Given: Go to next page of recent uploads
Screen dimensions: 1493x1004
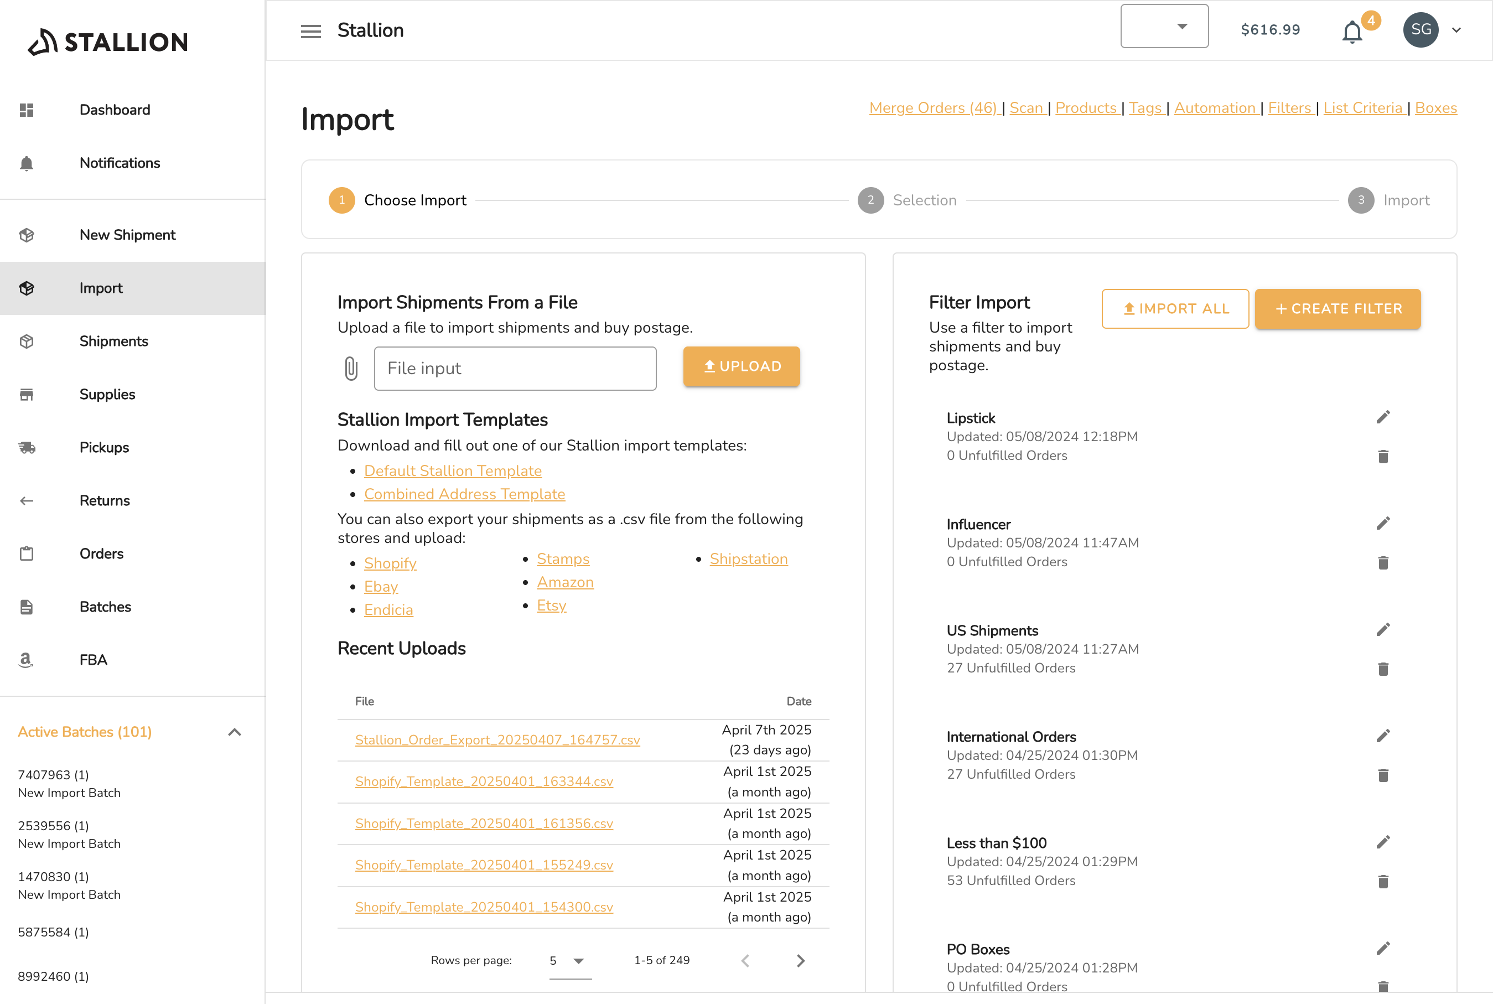Looking at the screenshot, I should [x=800, y=960].
